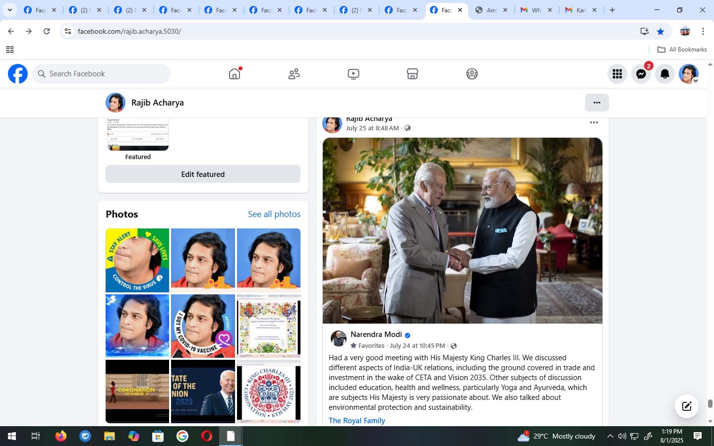Image resolution: width=714 pixels, height=446 pixels.
Task: Open Narendra Modi profile picture in post
Action: 339,338
